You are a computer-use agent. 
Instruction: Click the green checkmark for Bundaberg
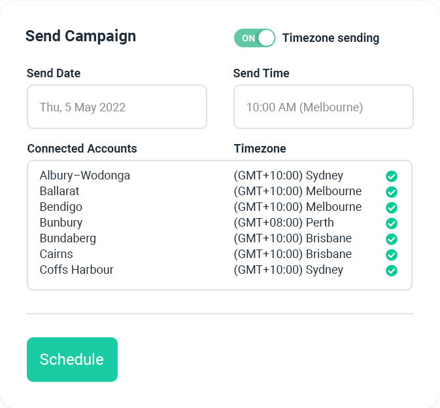[392, 239]
